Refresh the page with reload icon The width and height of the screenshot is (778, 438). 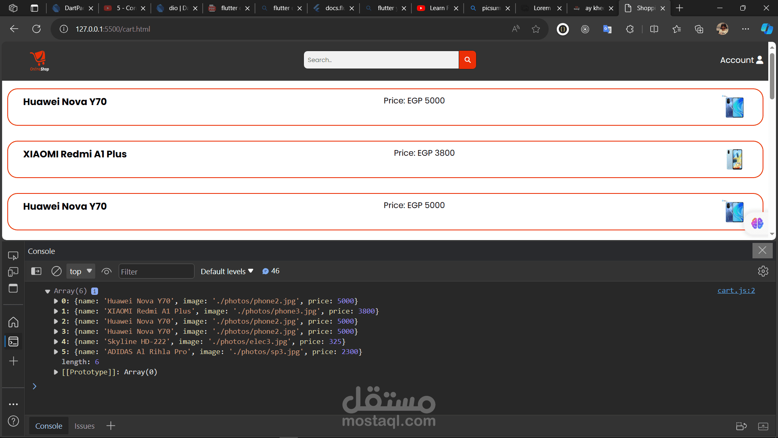tap(36, 29)
